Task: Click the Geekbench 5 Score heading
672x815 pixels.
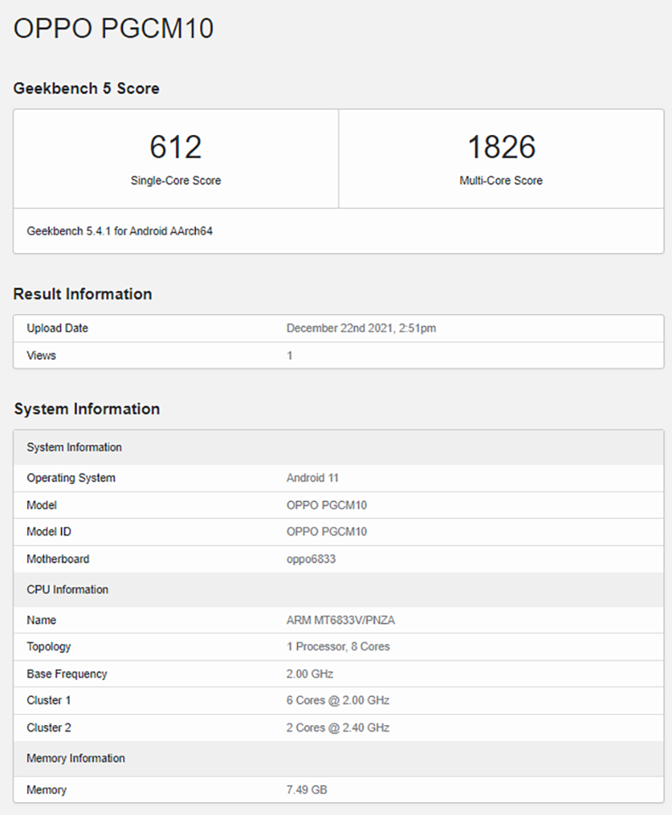Action: coord(87,88)
